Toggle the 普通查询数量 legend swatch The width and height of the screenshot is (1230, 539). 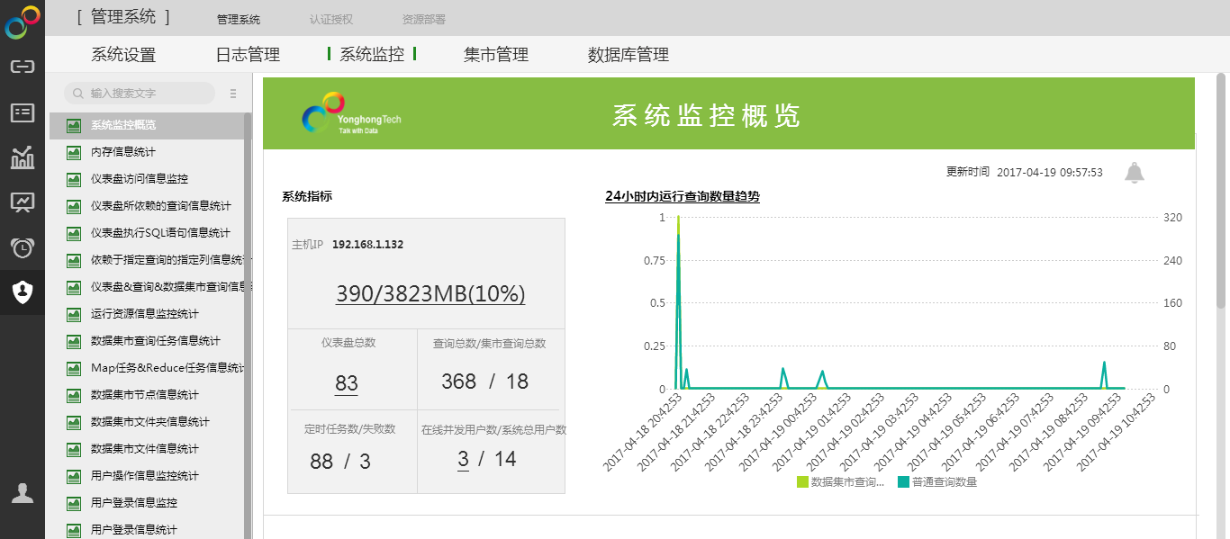pyautogui.click(x=904, y=482)
